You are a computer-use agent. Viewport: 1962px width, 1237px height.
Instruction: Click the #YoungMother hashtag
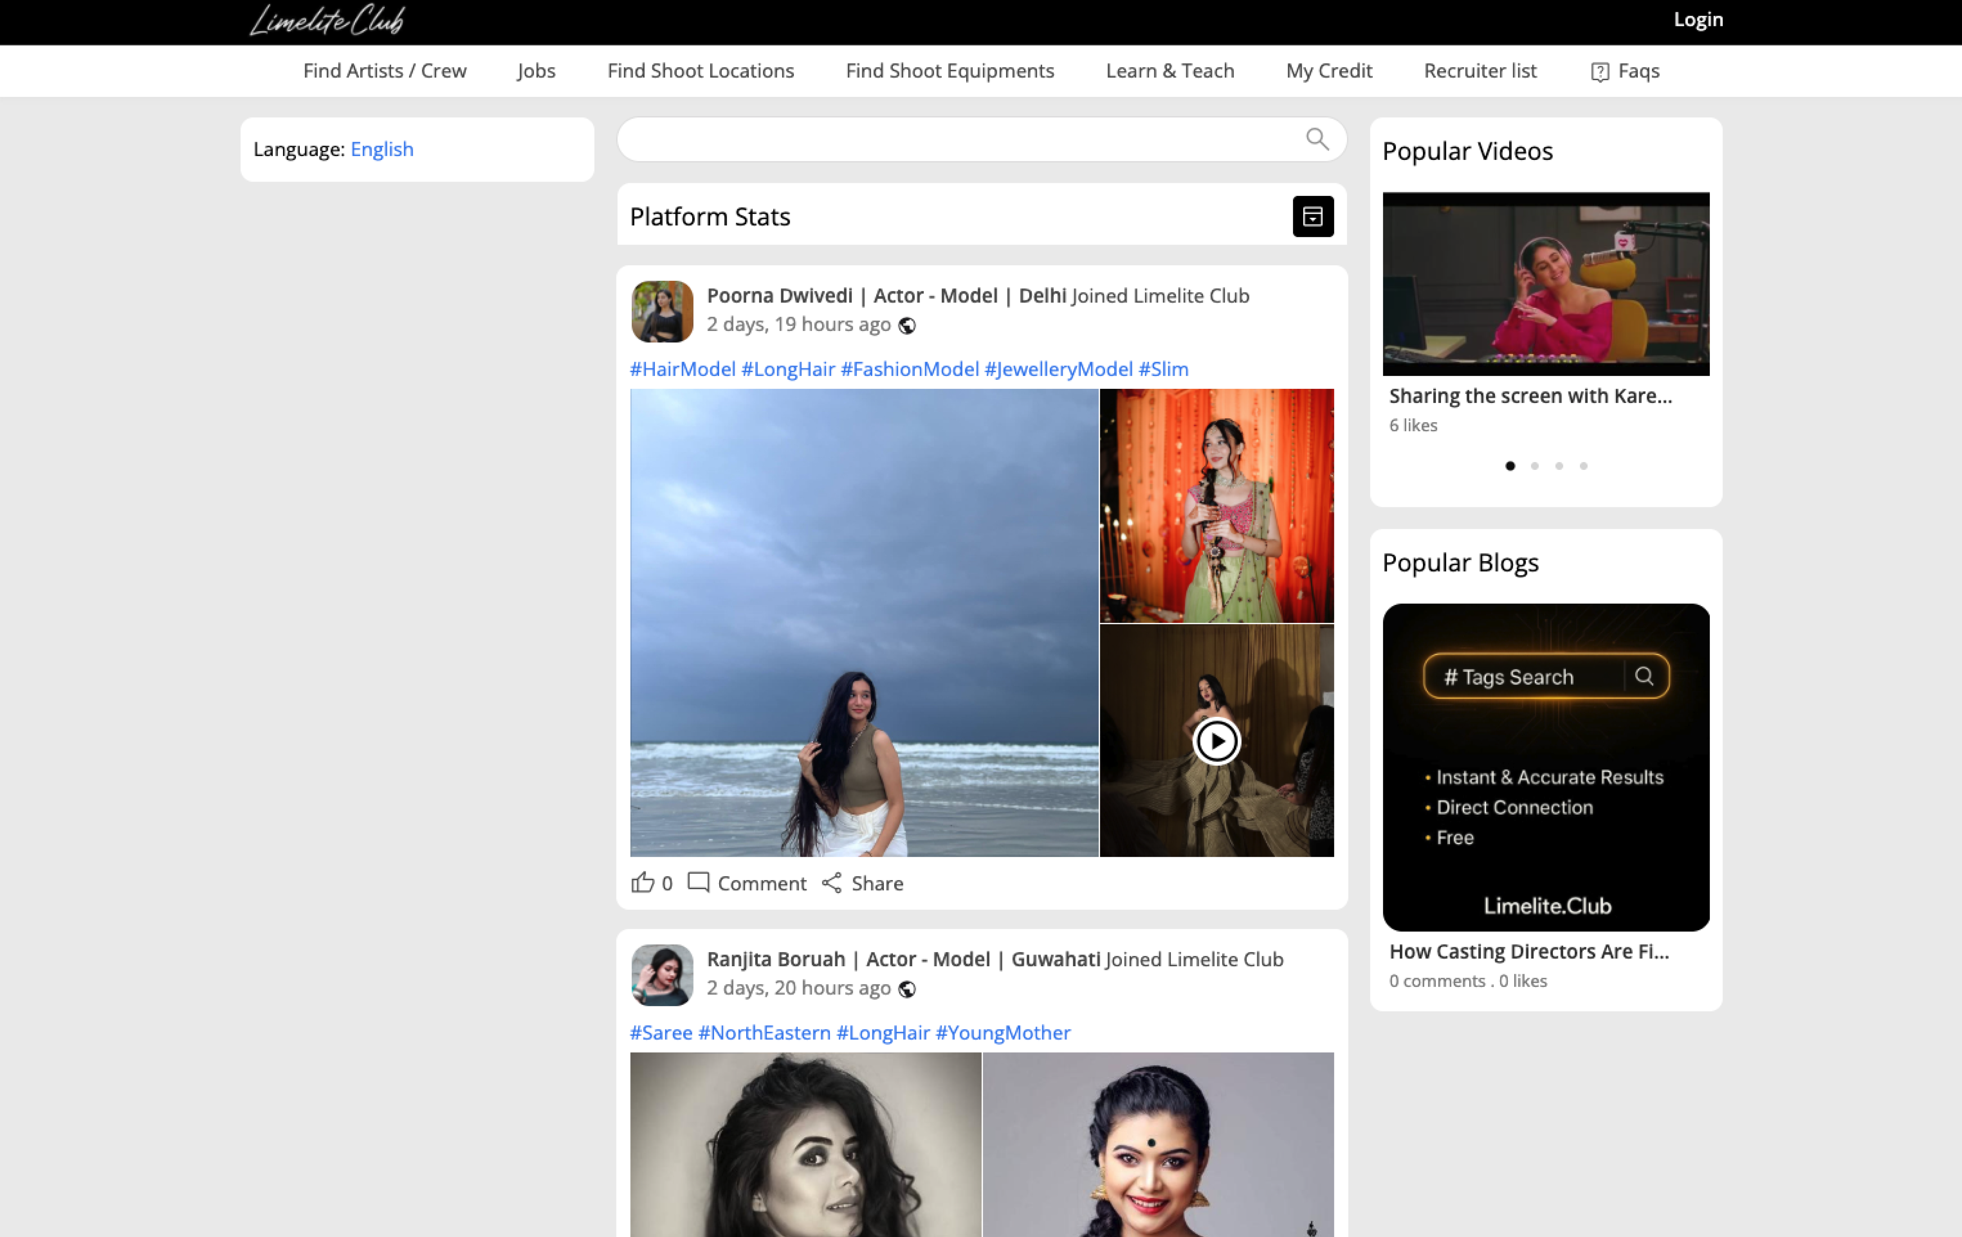tap(1003, 1033)
